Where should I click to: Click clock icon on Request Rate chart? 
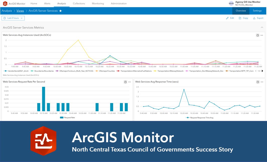(x=125, y=82)
